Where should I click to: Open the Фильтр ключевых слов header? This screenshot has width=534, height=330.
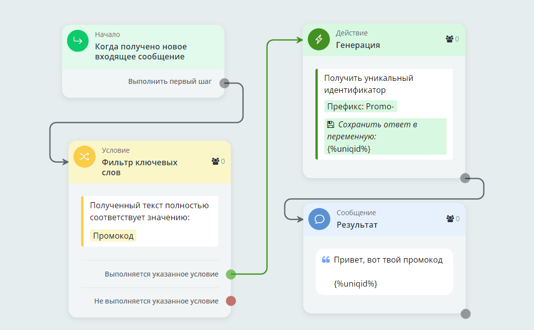pos(139,167)
